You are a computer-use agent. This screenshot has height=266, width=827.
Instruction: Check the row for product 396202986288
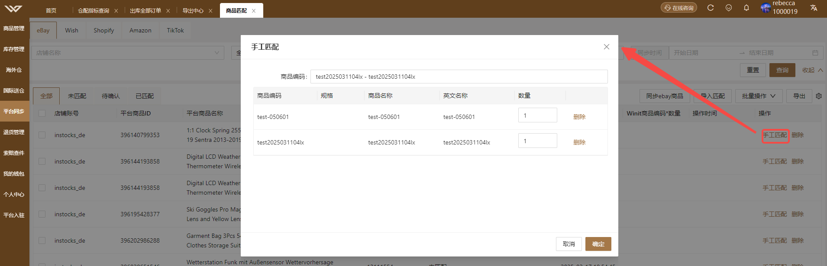point(42,240)
